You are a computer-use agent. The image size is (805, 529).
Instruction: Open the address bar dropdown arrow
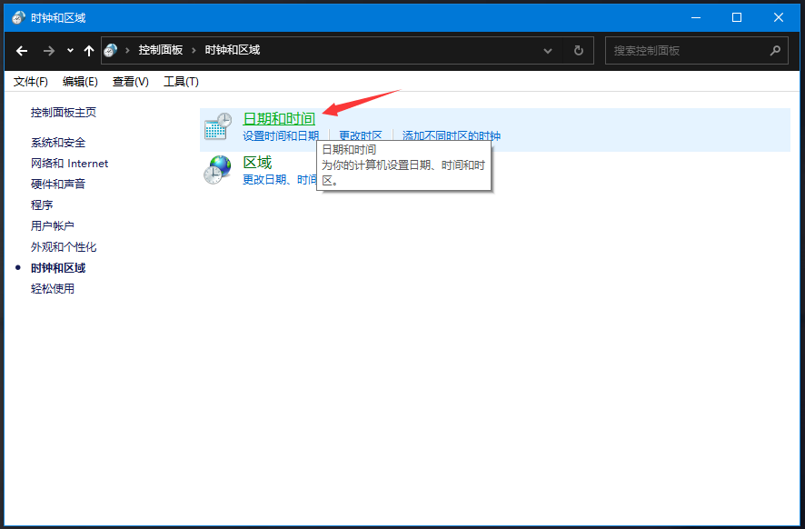(x=548, y=50)
